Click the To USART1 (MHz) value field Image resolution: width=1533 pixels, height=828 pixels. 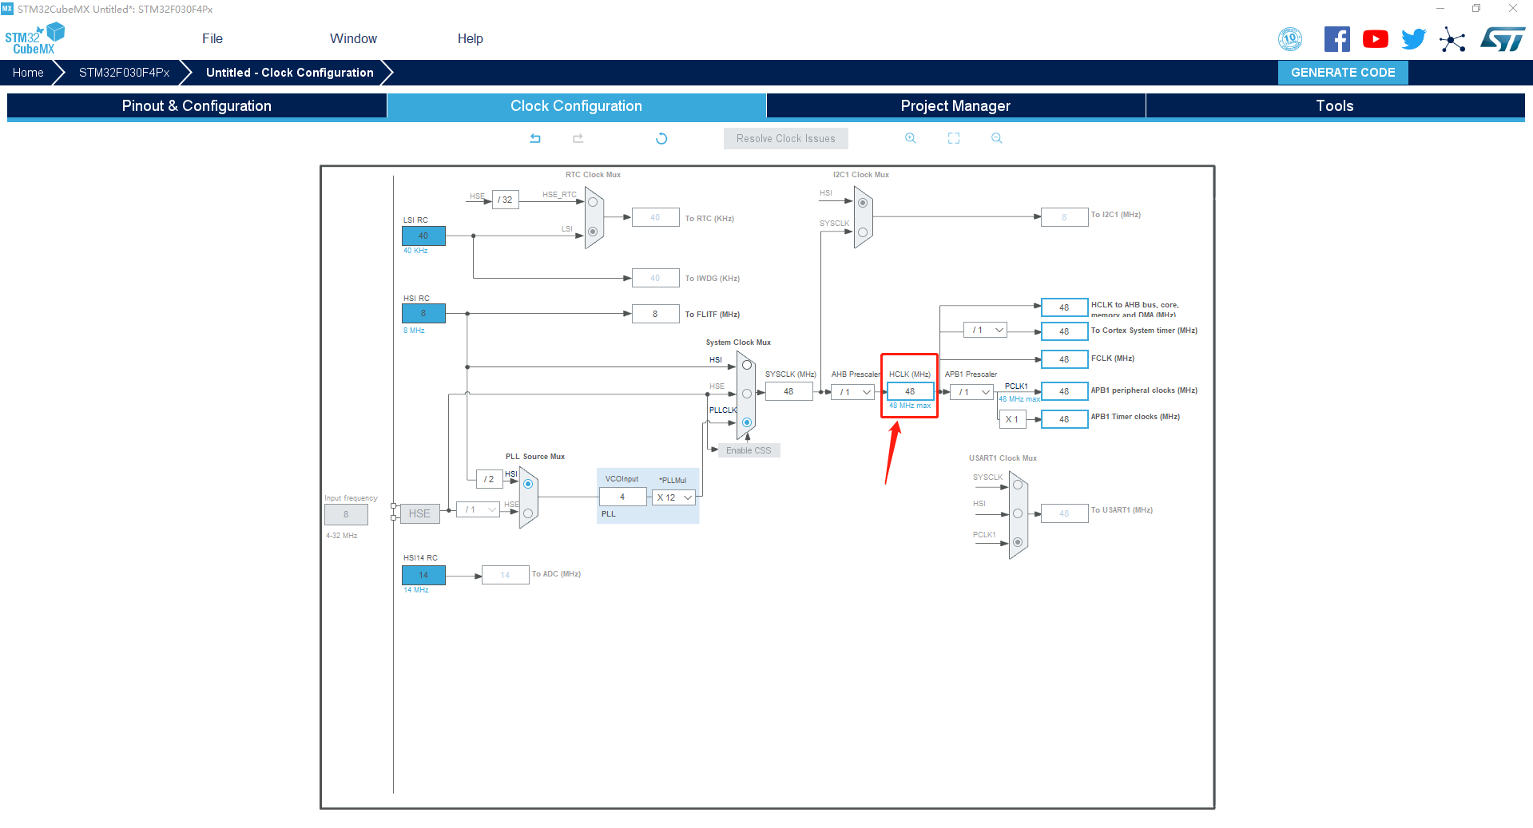(x=1064, y=513)
